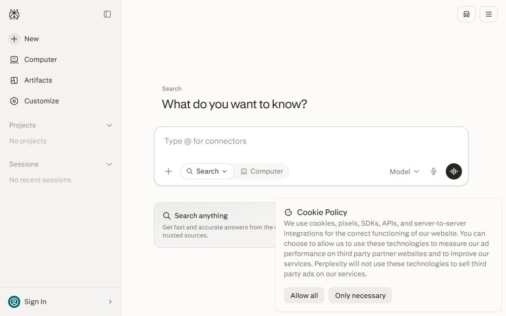The image size is (506, 316).
Task: Click Allow all cookies
Action: pos(304,296)
